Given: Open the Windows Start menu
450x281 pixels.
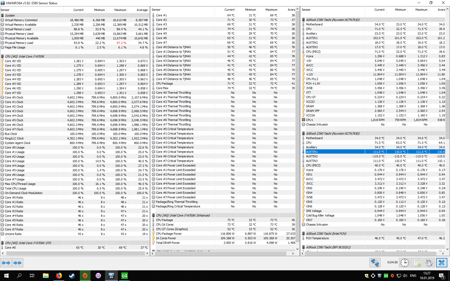Looking at the screenshot, I should [x=6, y=276].
